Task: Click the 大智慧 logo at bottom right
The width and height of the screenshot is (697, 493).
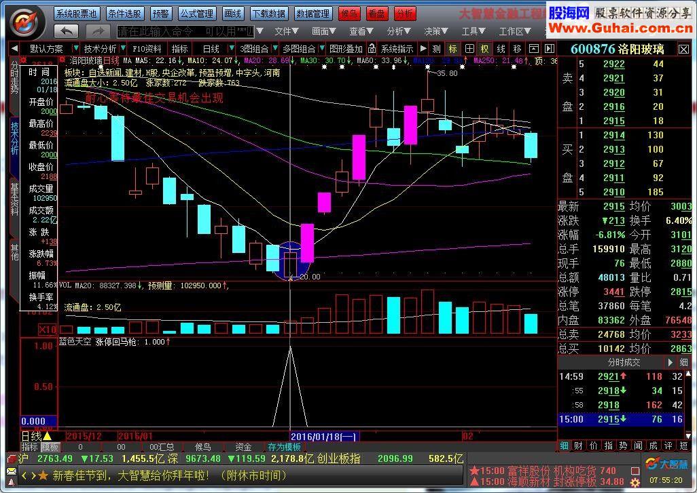Action: tap(666, 465)
